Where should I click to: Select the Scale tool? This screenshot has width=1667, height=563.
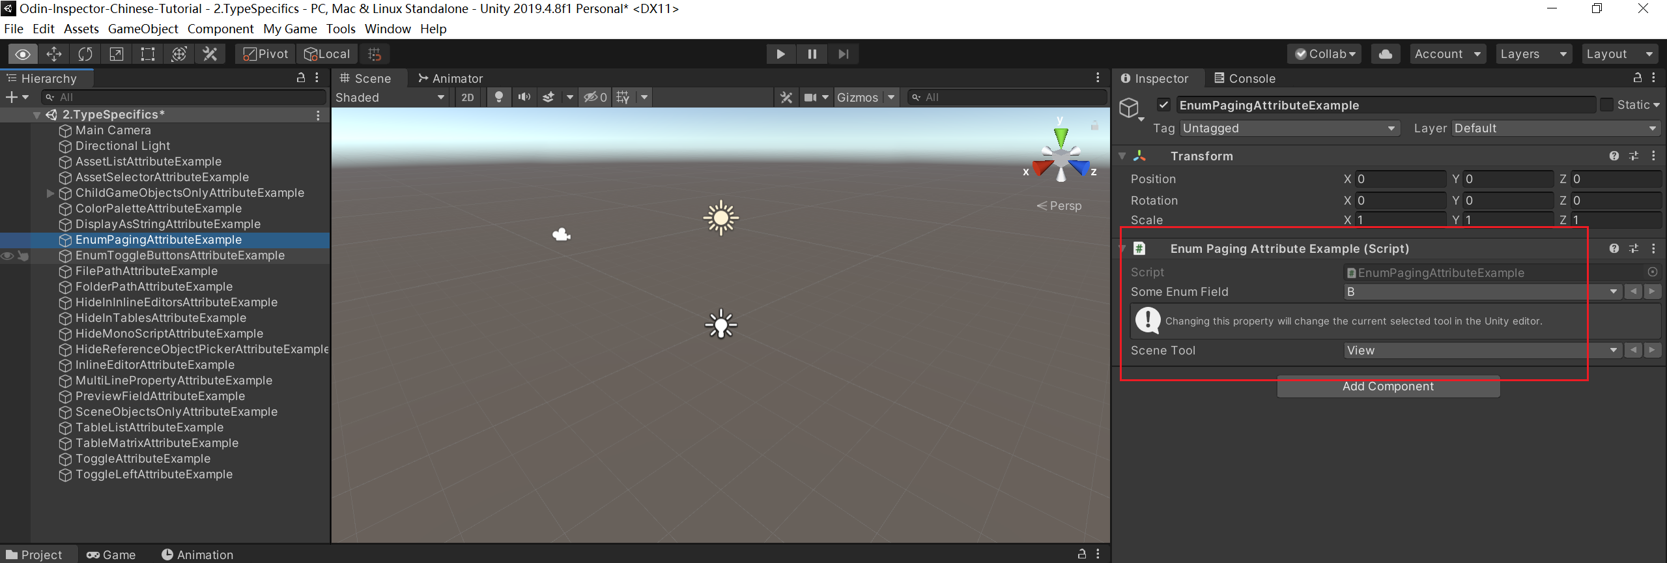coord(117,54)
